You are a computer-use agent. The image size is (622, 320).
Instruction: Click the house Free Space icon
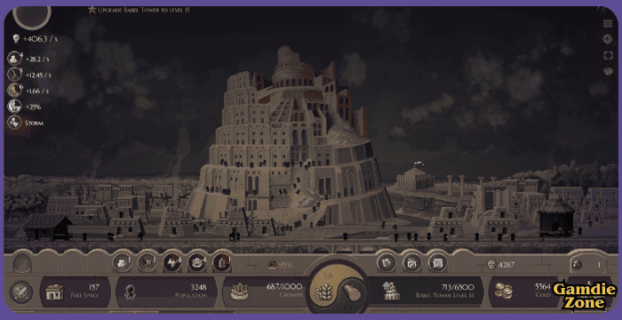[x=54, y=292]
